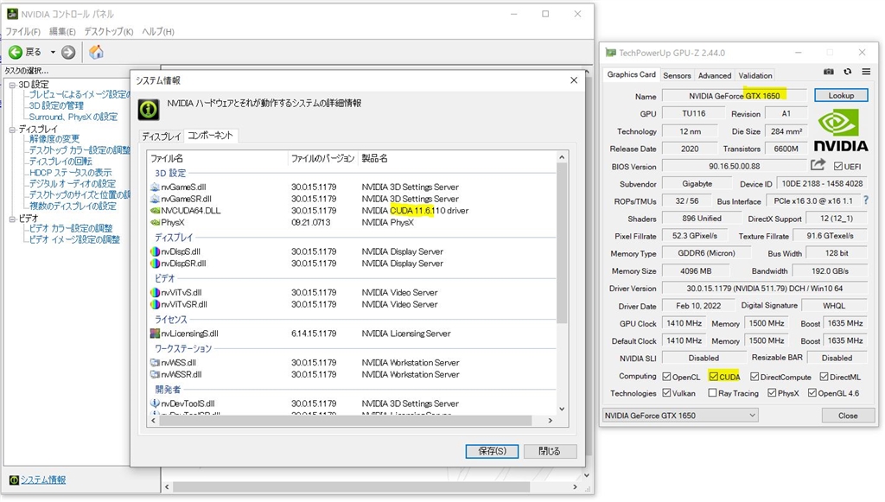
Task: Click the nvLicensingS.dll file icon
Action: [156, 334]
